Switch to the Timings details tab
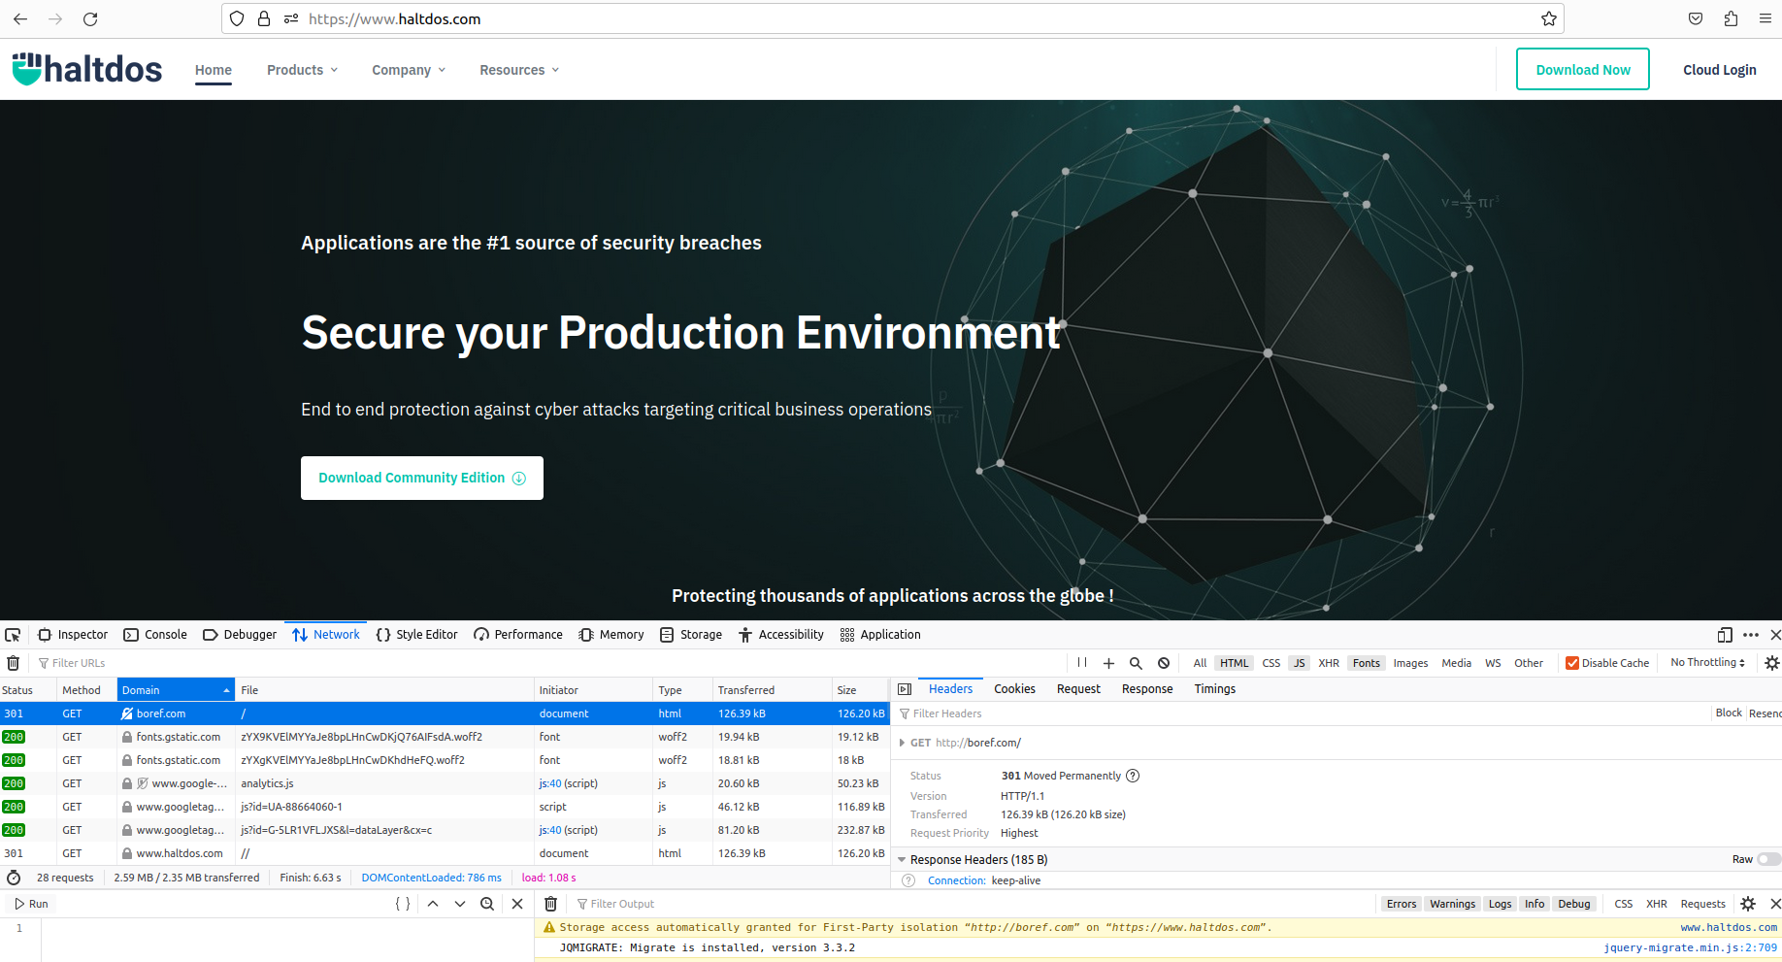Image resolution: width=1782 pixels, height=962 pixels. (x=1214, y=689)
